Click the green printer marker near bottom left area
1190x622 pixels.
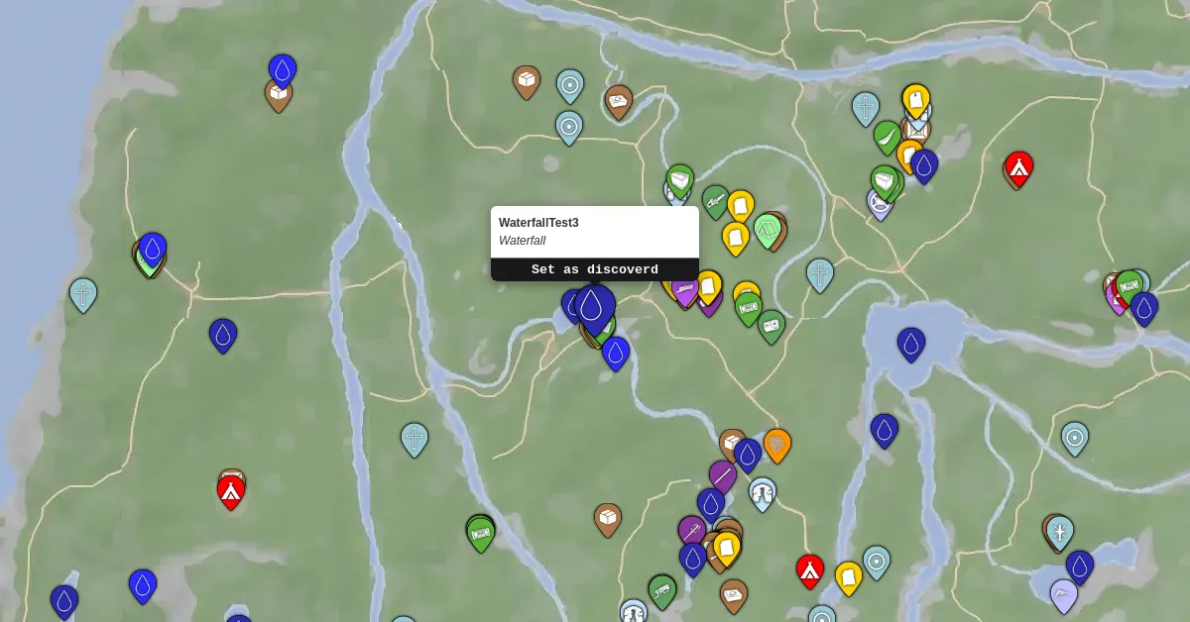point(479,534)
